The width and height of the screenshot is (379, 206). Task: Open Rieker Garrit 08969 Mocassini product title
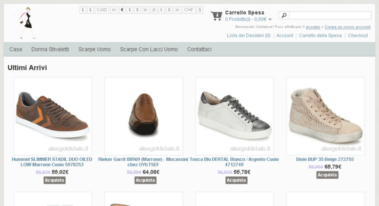[143, 162]
